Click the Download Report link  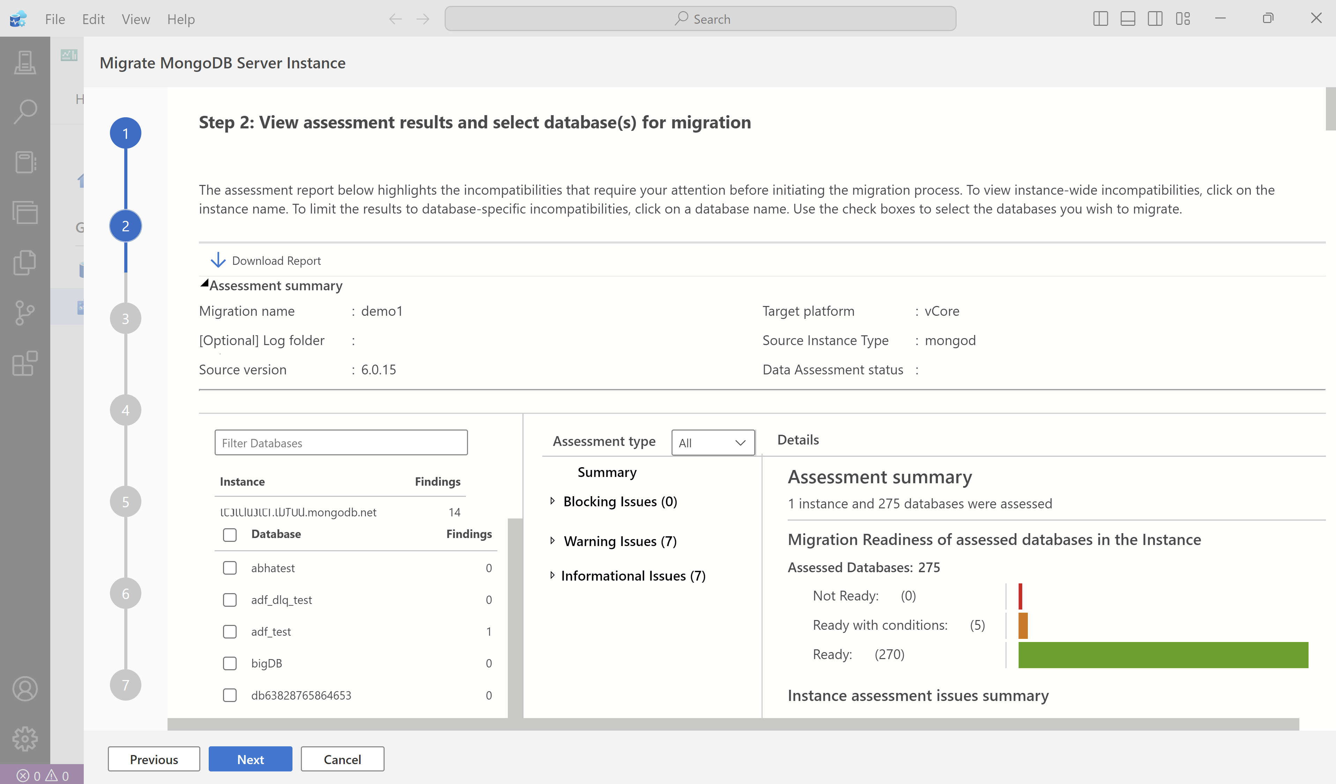coord(276,260)
